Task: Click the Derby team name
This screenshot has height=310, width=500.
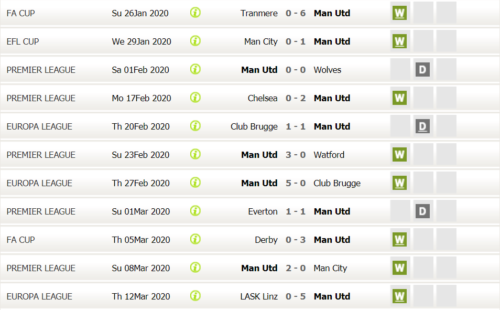Action: tap(266, 240)
